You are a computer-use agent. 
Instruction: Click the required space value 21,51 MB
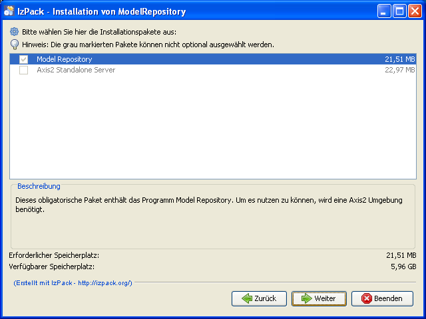tap(401, 255)
